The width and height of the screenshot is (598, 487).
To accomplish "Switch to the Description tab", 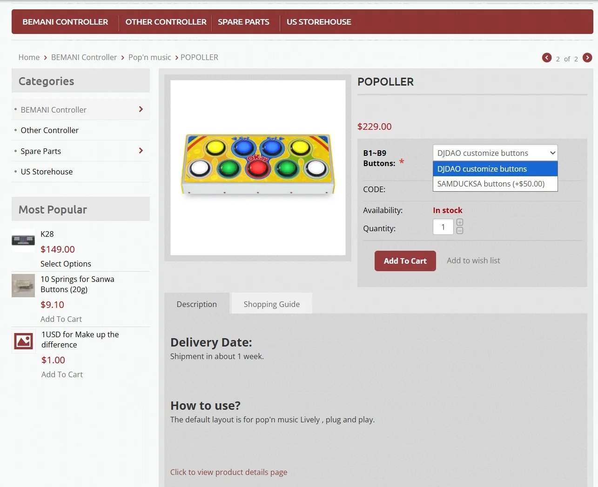I will (x=197, y=304).
